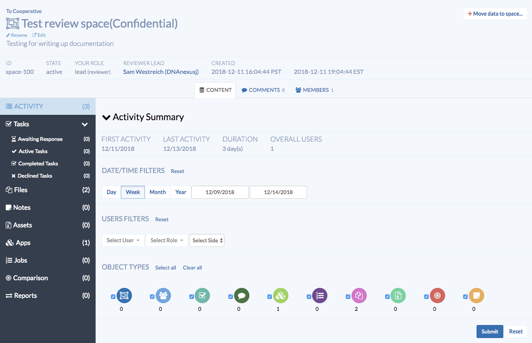Open the Apps section in the sidebar
This screenshot has width=532, height=343.
coord(23,242)
